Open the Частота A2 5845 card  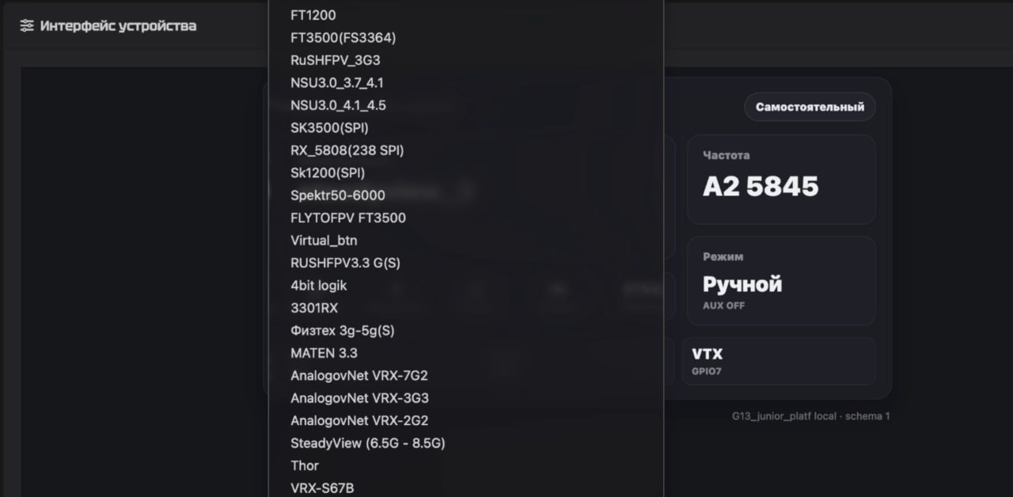pyautogui.click(x=781, y=180)
